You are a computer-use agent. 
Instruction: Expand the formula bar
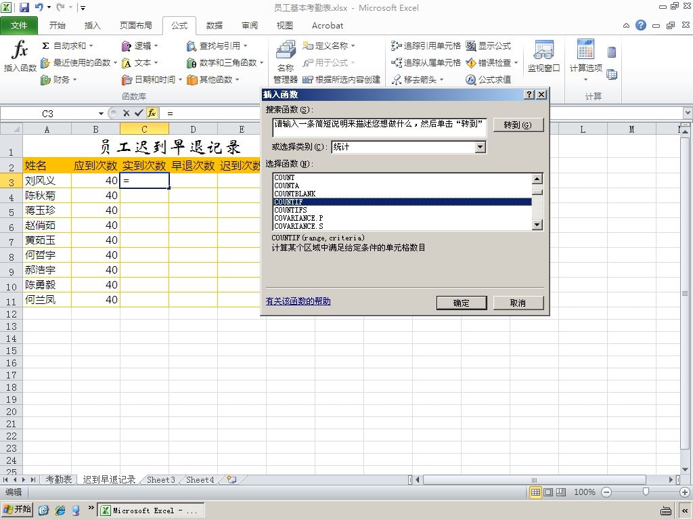tap(688, 113)
